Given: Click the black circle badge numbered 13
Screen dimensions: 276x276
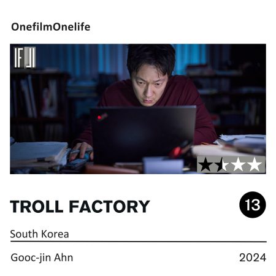Looking at the screenshot, I should (x=253, y=205).
